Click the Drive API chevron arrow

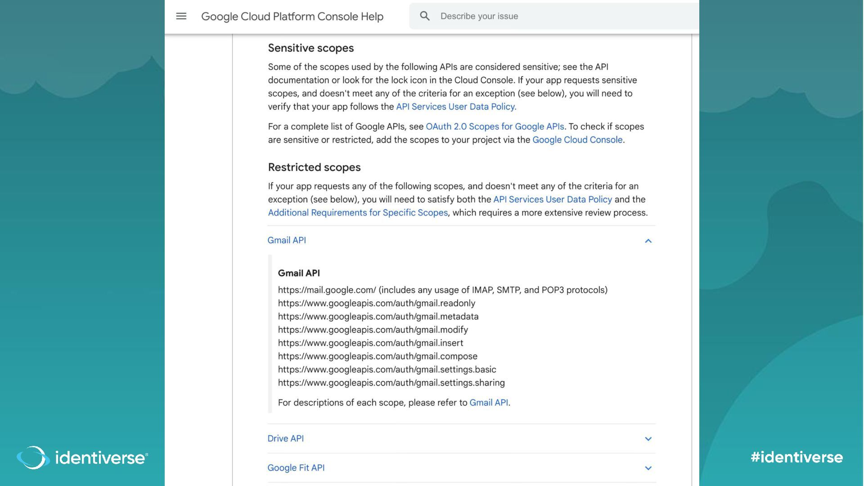pos(648,439)
